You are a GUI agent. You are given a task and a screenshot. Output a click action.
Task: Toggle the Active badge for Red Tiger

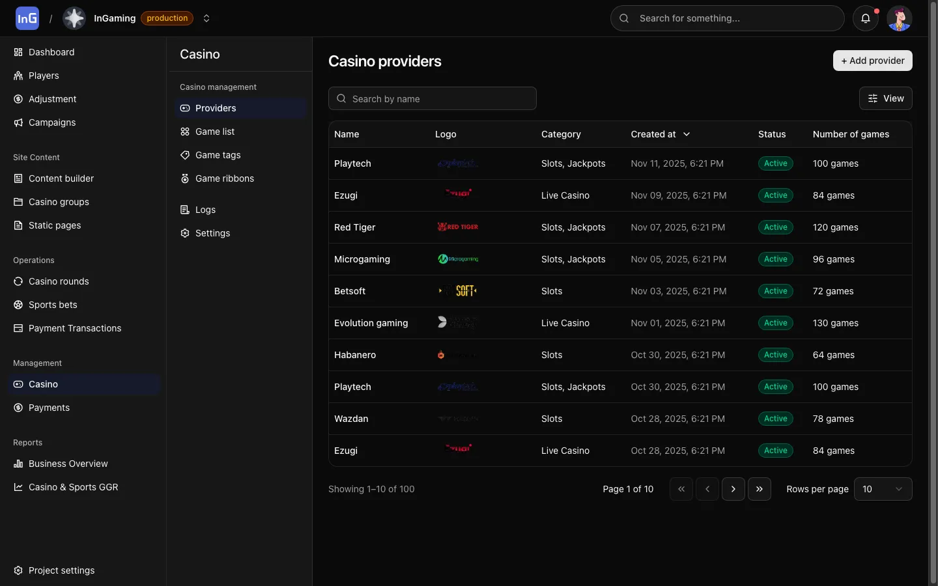coord(775,227)
